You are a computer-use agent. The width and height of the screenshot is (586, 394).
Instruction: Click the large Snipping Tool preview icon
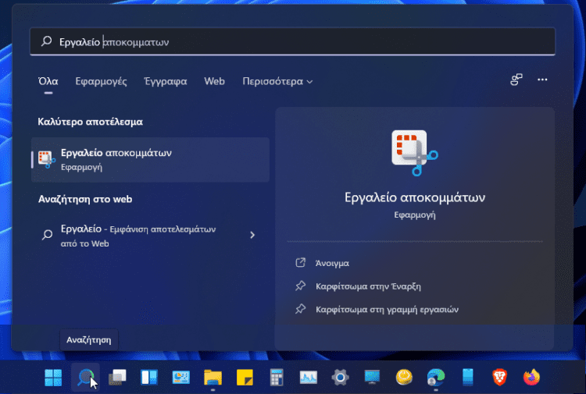tap(414, 153)
